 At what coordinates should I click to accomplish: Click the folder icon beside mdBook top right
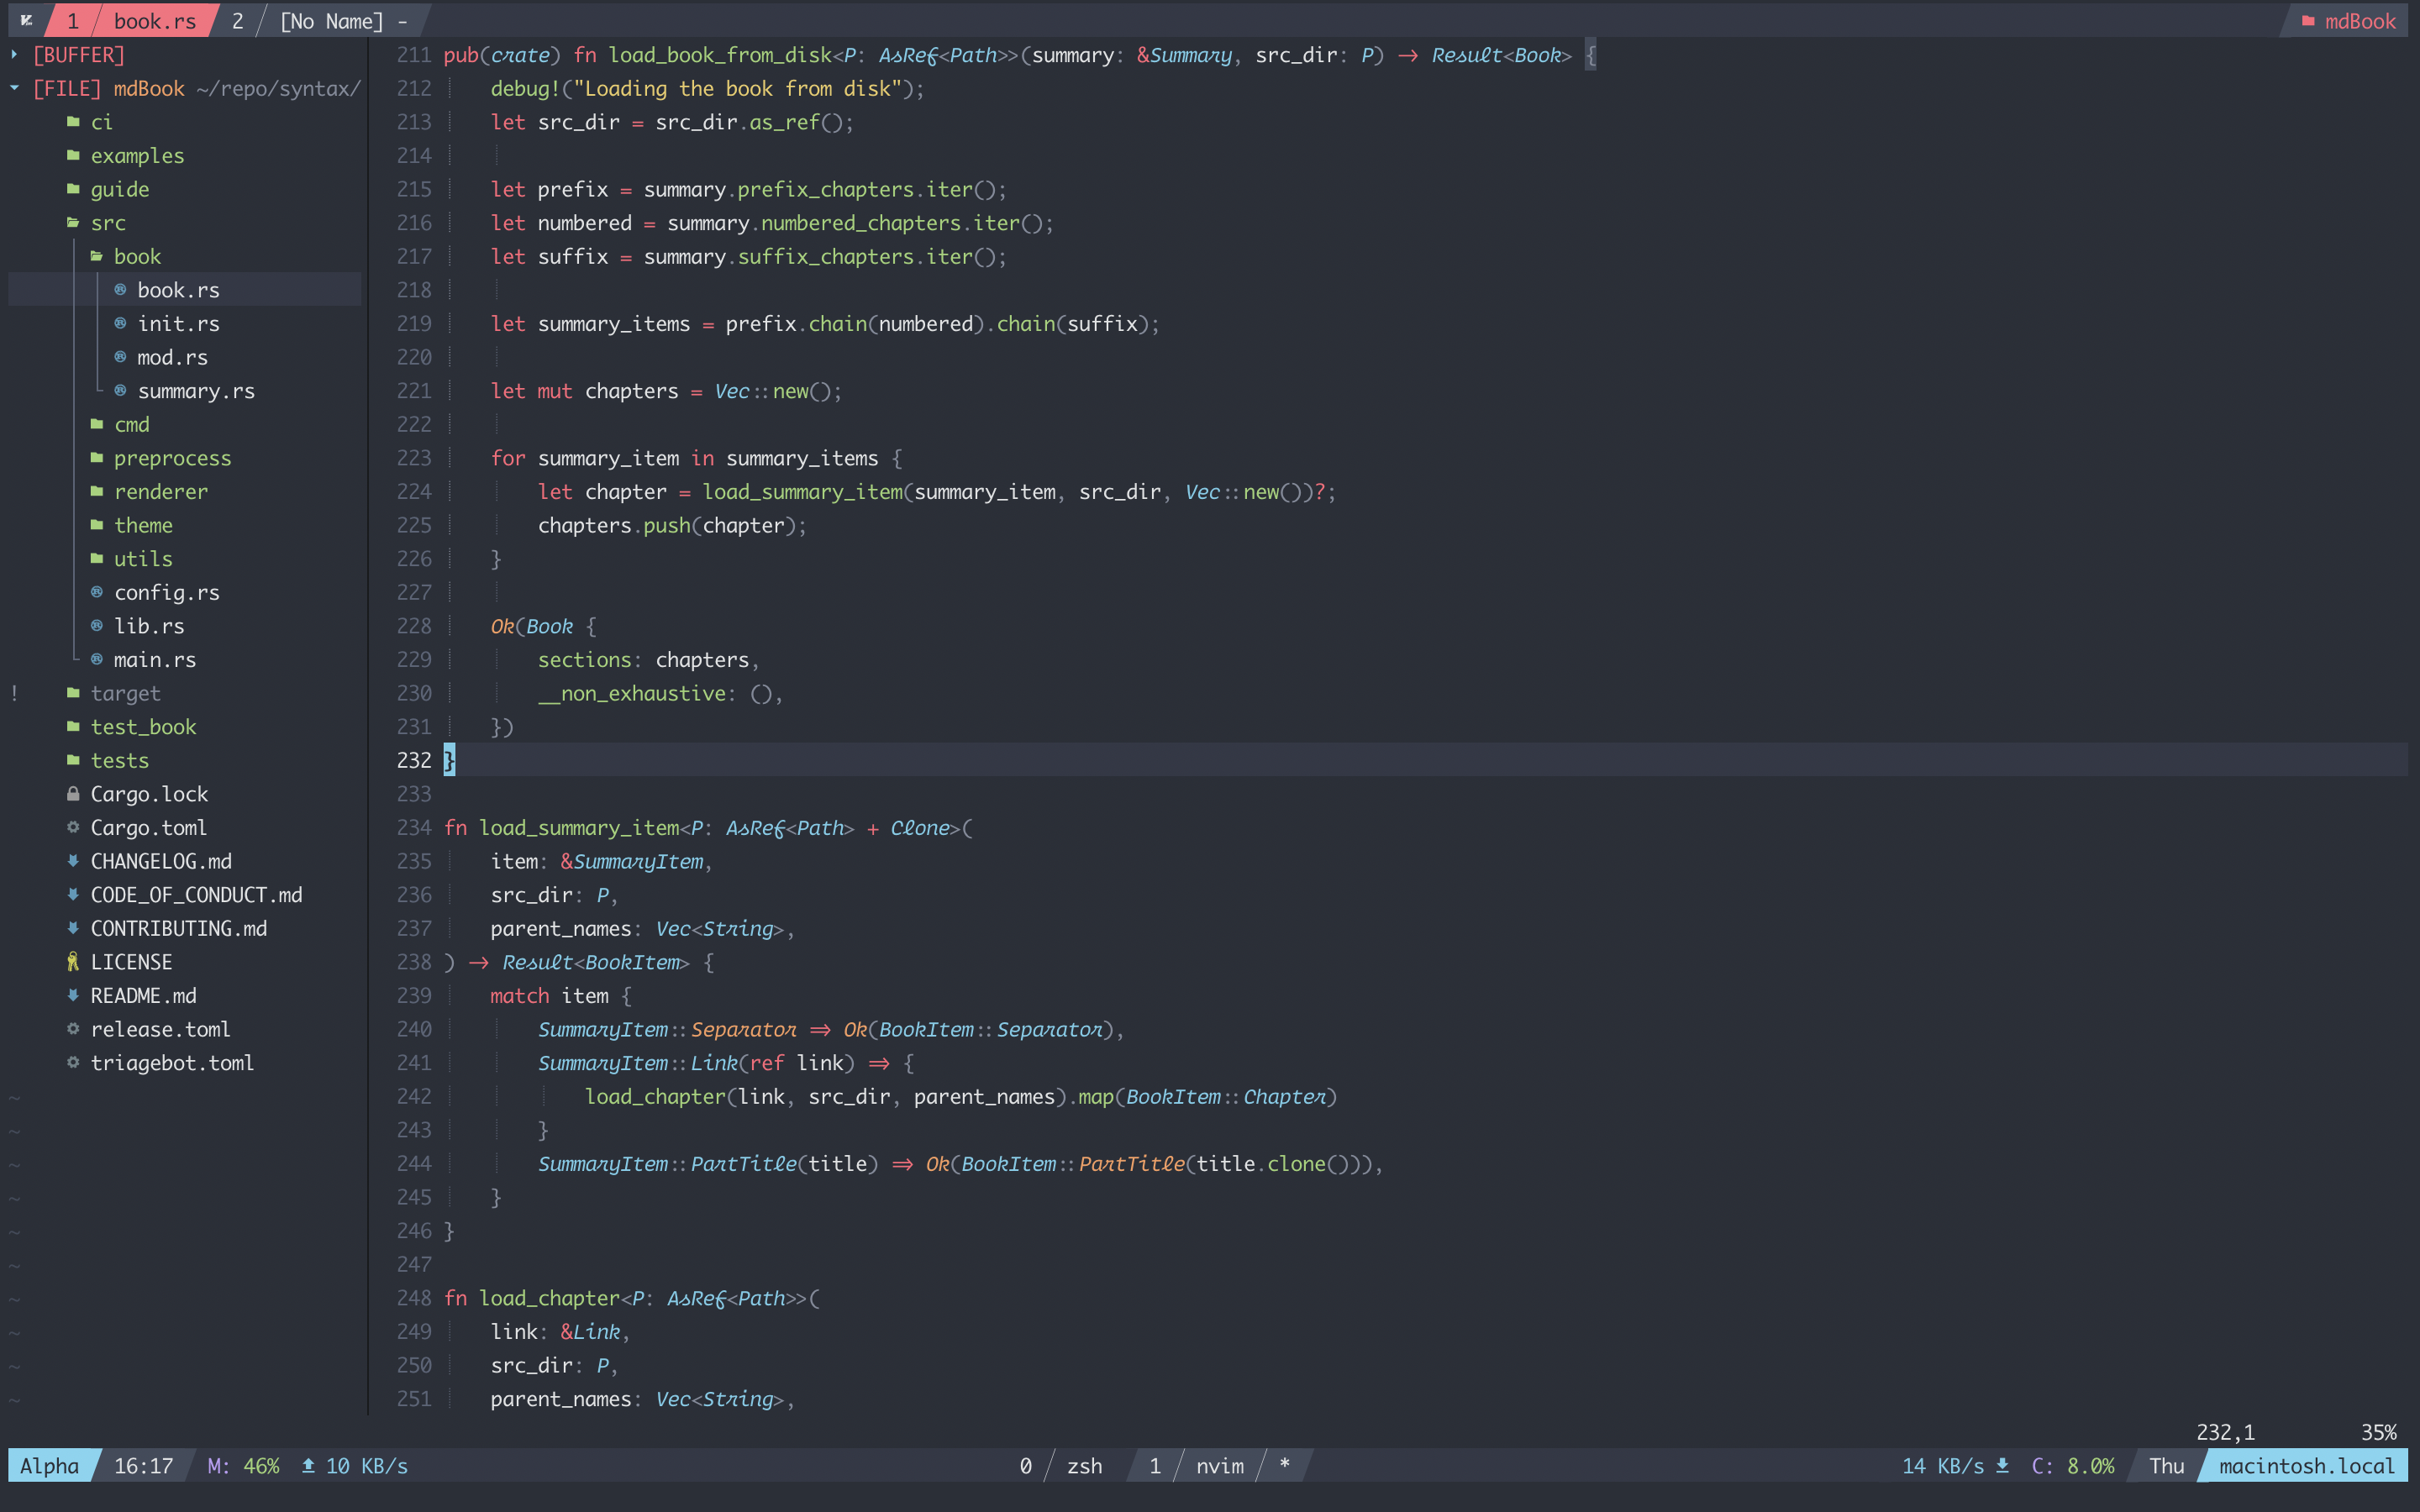point(2308,21)
